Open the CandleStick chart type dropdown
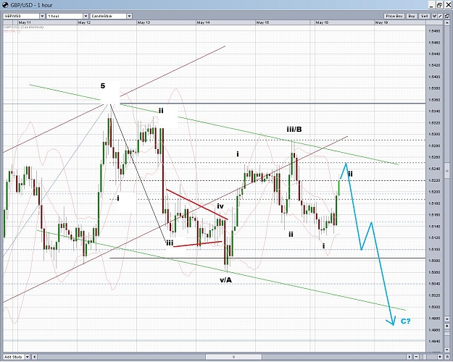Viewport: 453px width, 362px height. 130,16
